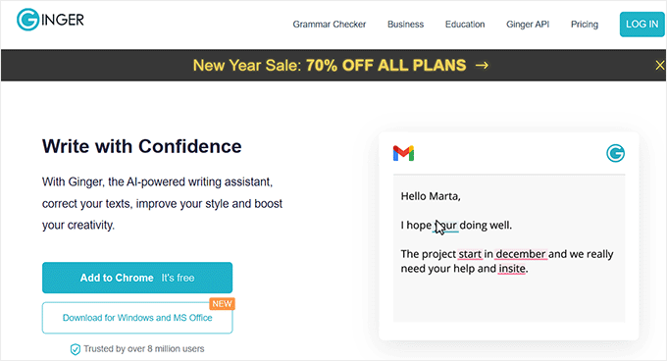The image size is (667, 361).
Task: Go to the Education section
Action: pyautogui.click(x=465, y=25)
